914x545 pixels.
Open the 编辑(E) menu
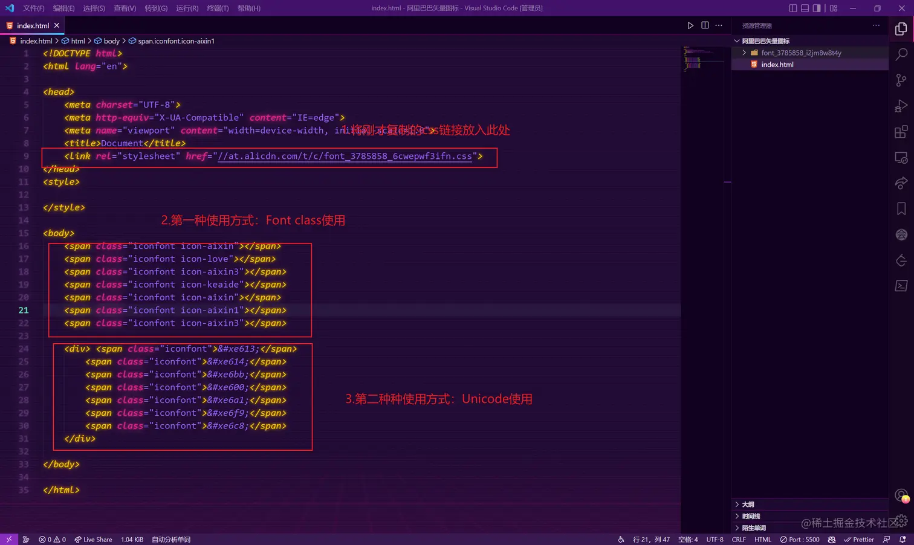63,8
